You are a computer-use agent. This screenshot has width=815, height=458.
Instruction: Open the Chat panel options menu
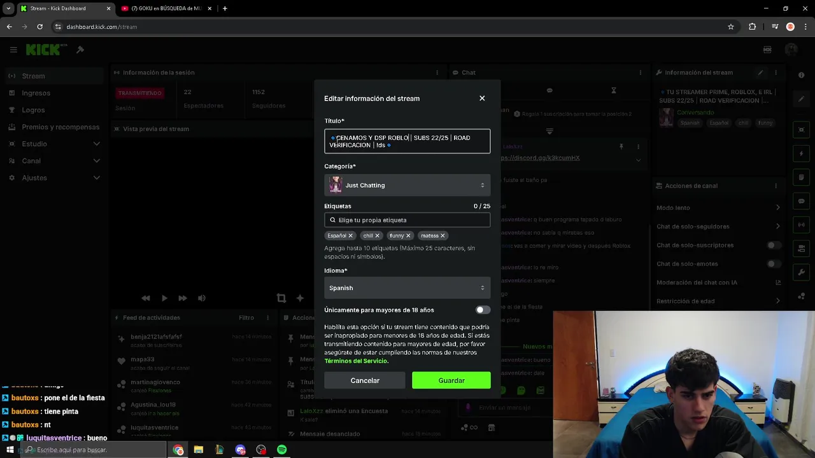641,73
